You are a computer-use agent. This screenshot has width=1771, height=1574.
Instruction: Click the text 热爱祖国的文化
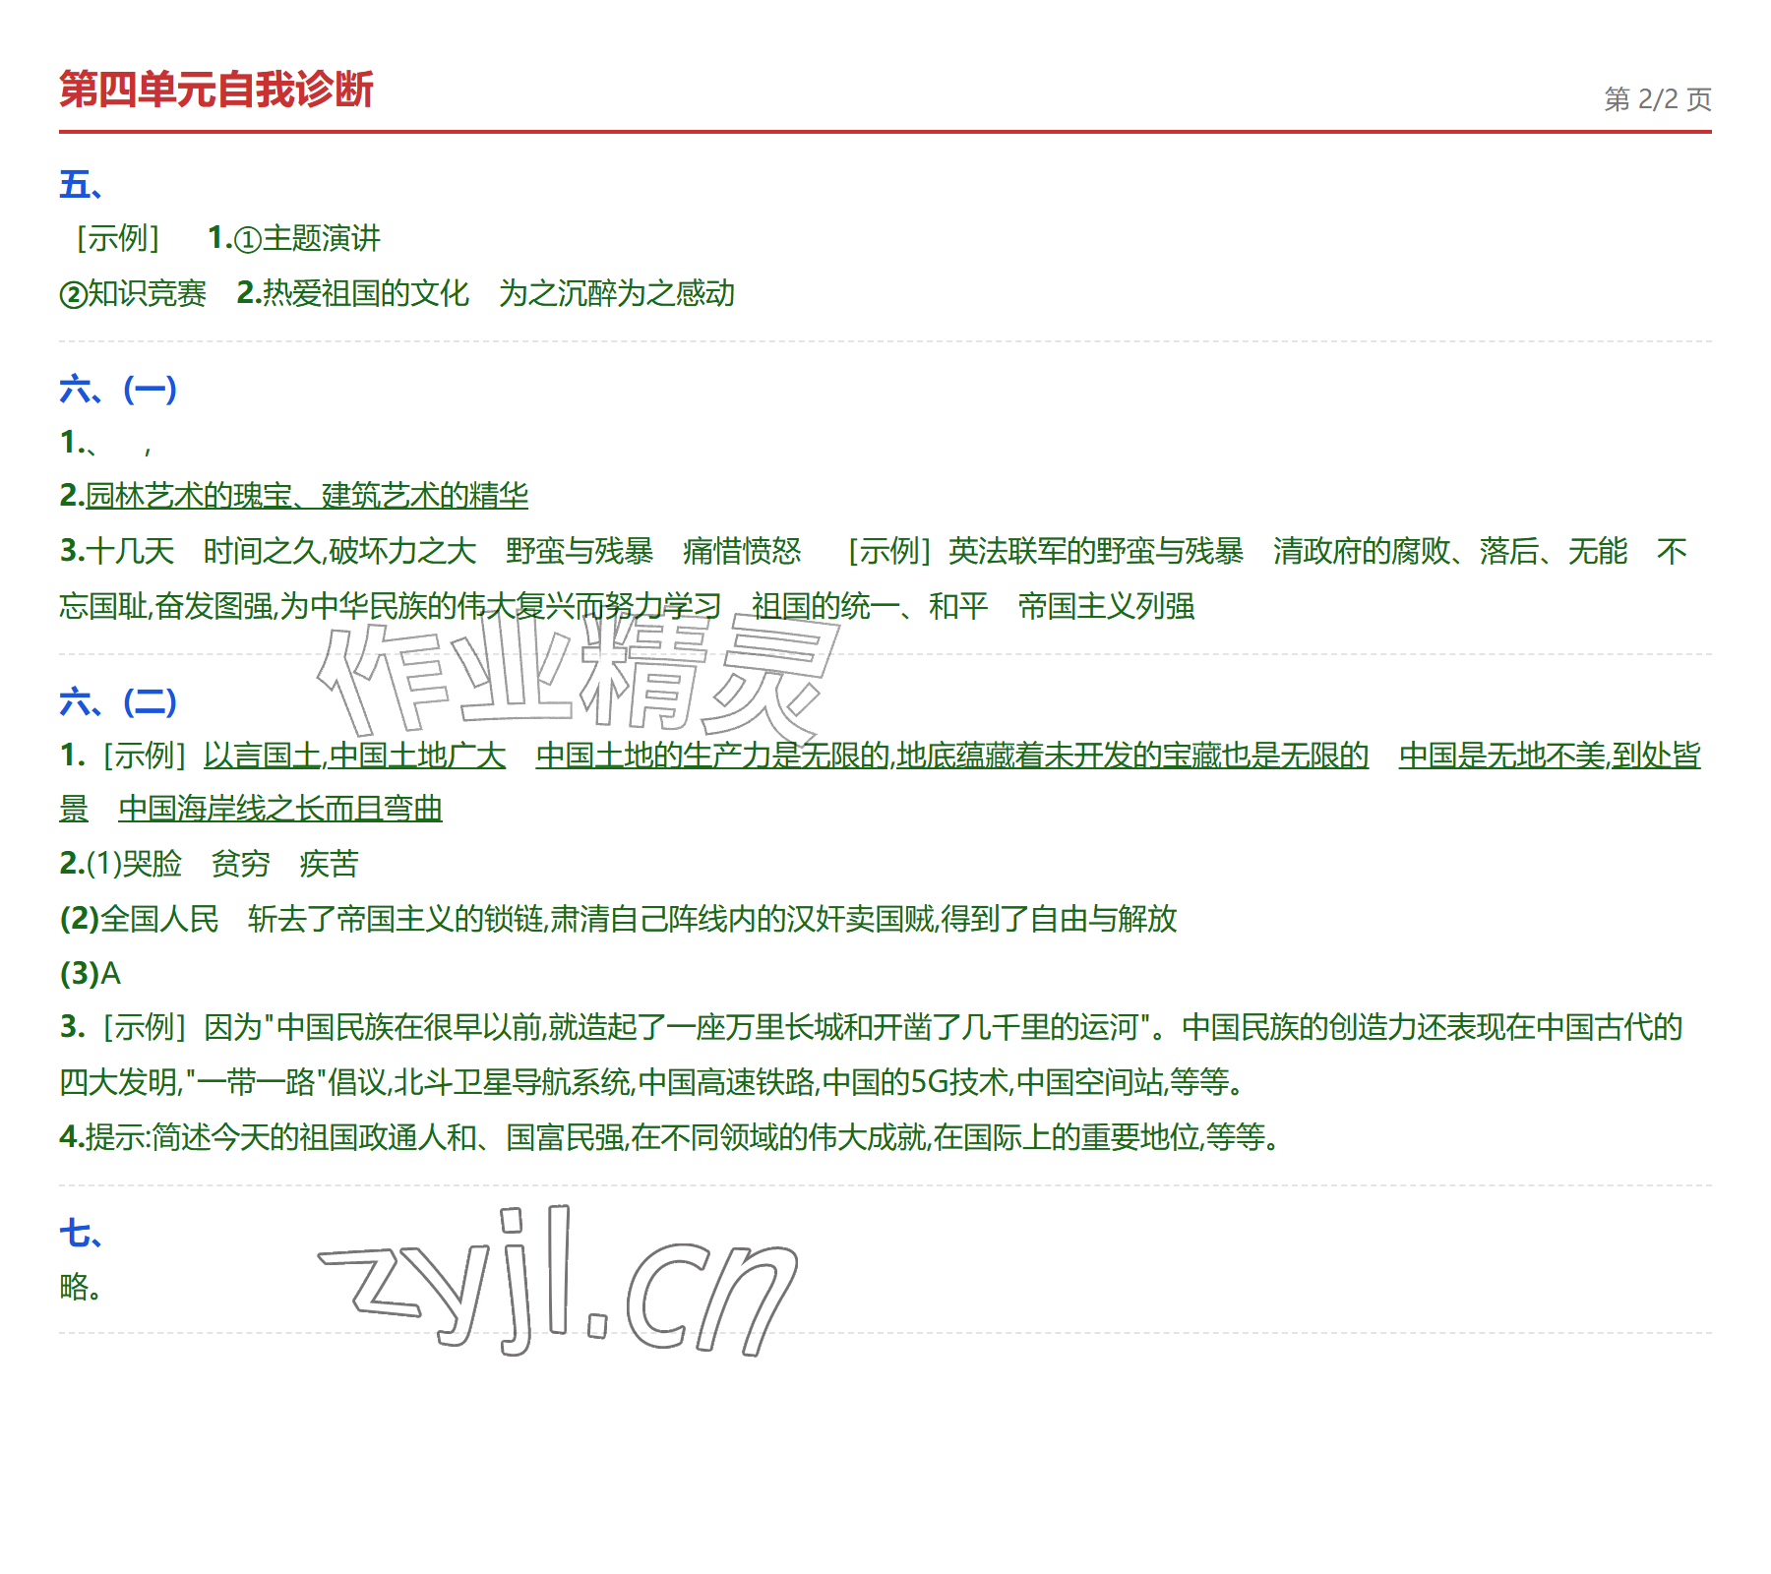pos(366,293)
